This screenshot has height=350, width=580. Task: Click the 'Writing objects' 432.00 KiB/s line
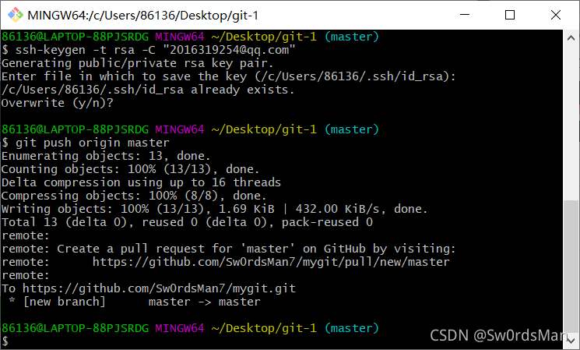tap(215, 209)
